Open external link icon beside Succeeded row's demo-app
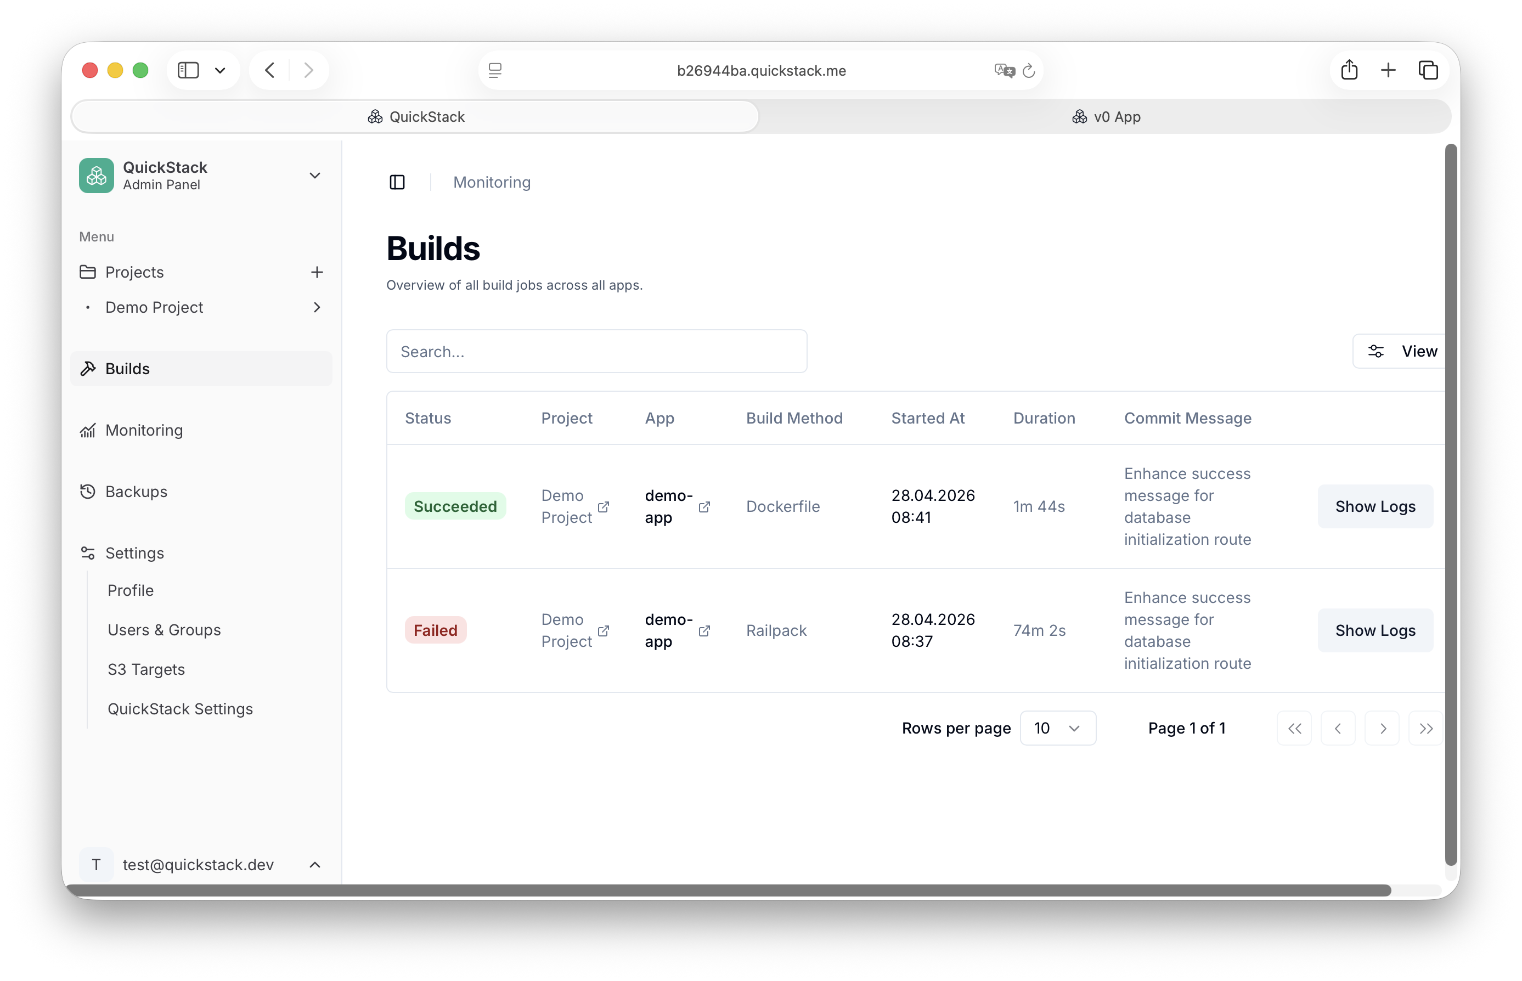Viewport: 1522px width, 981px height. pos(704,507)
